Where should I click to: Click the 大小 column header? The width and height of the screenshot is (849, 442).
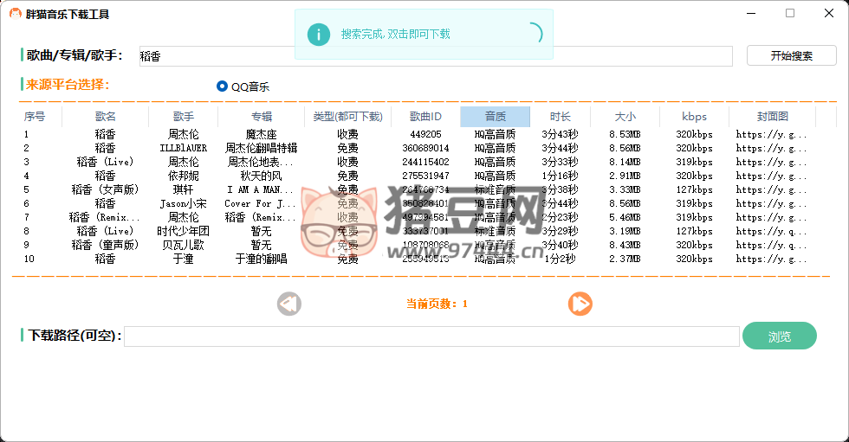coord(625,117)
